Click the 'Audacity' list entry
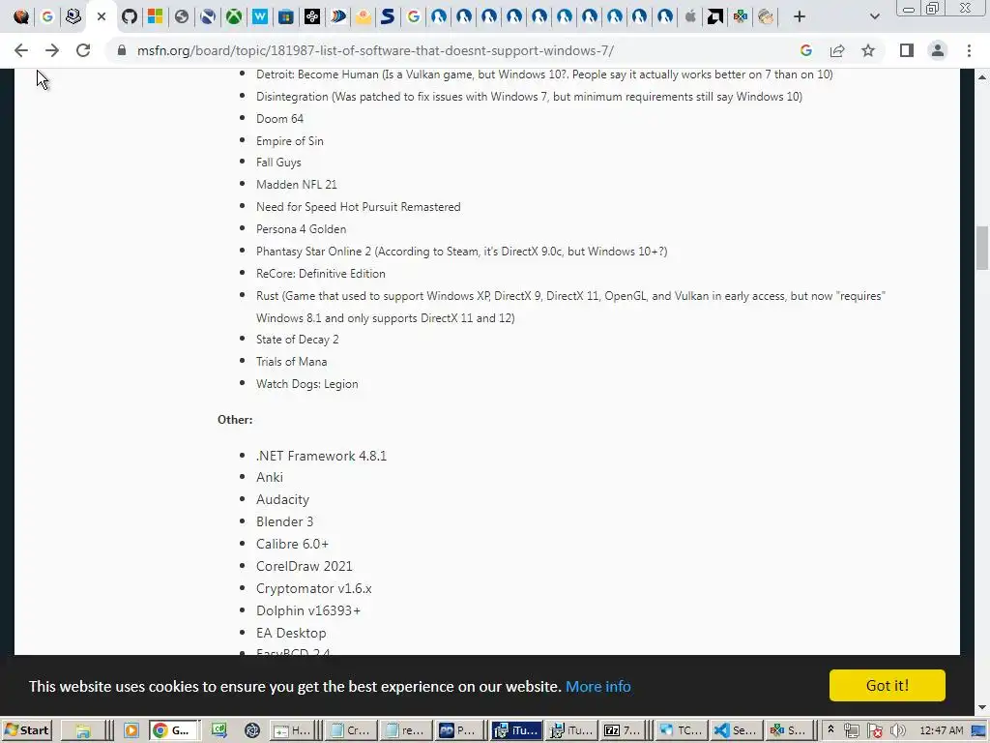 point(283,499)
